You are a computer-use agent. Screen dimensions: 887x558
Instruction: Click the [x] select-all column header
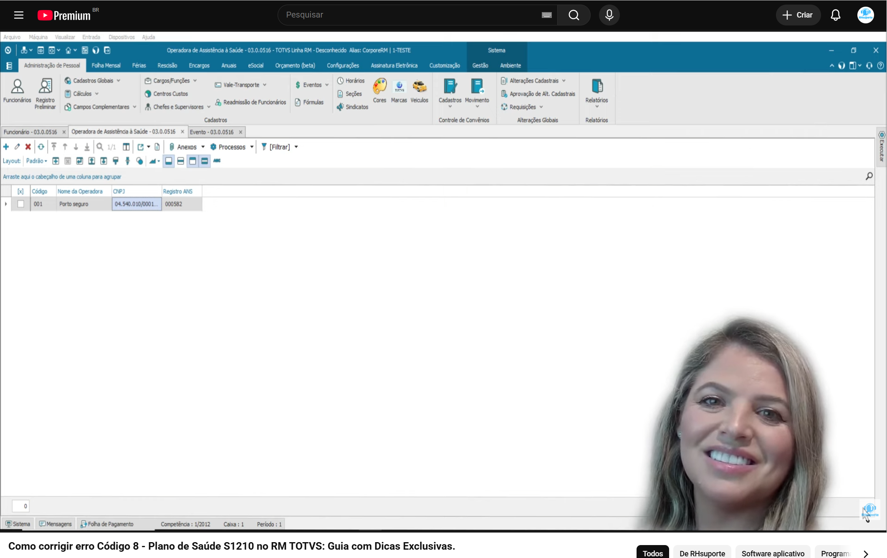click(x=20, y=191)
